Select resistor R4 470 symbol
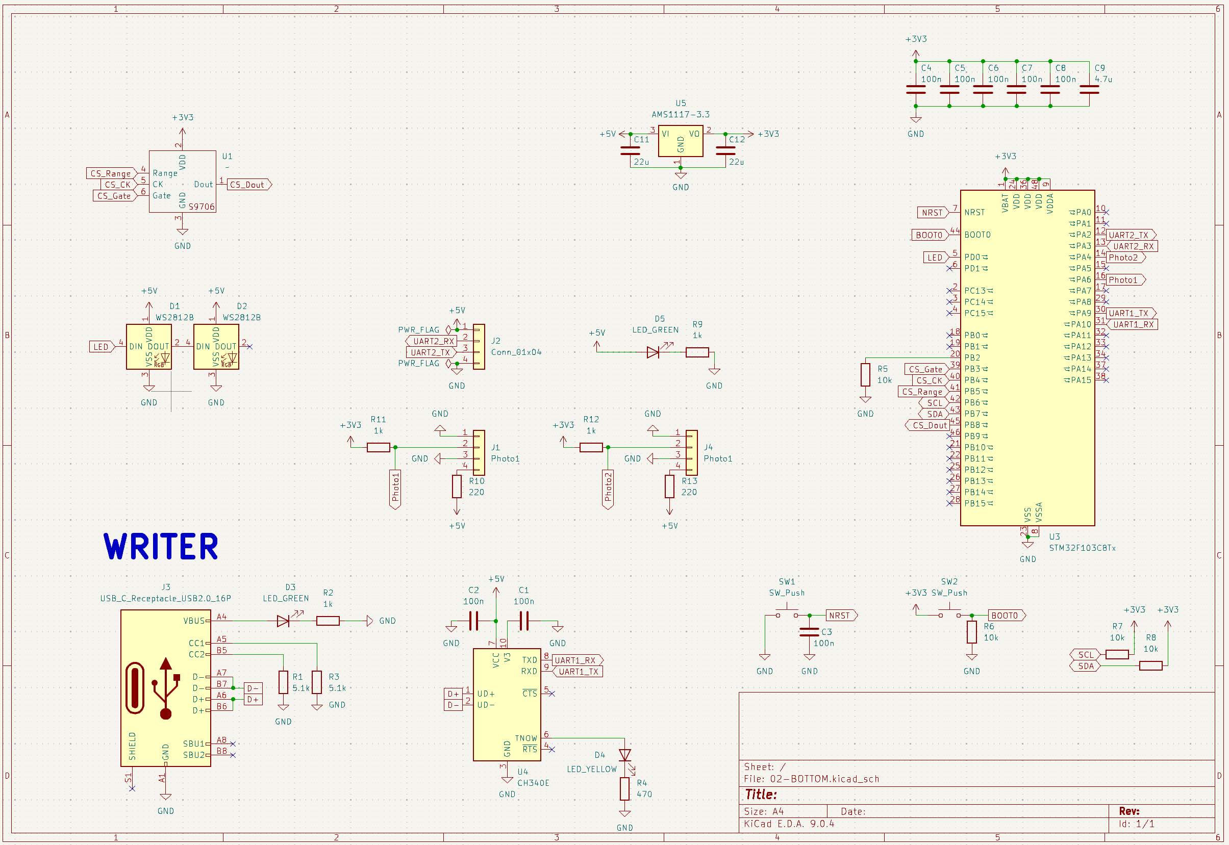 (x=625, y=789)
